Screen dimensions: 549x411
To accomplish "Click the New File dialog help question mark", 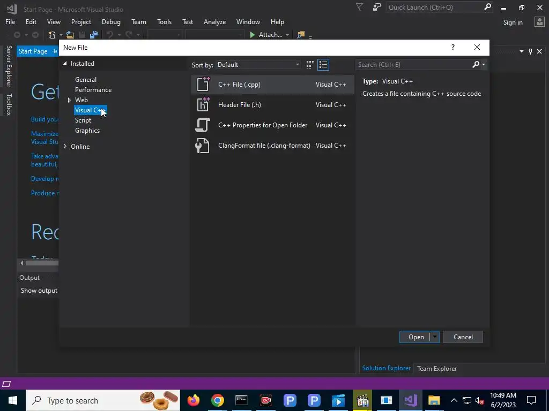I will pyautogui.click(x=452, y=47).
